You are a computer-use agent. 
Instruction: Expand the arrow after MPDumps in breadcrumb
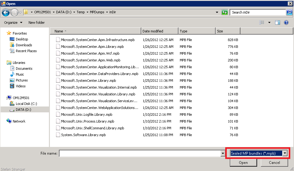(107, 12)
